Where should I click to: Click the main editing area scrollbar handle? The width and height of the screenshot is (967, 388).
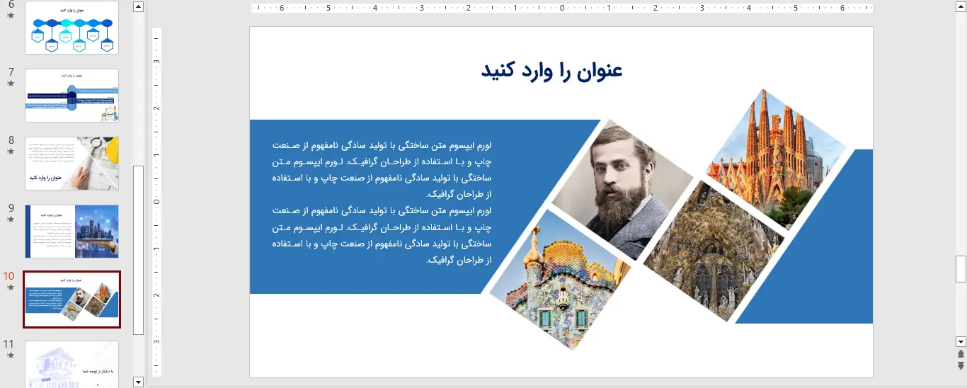click(961, 268)
